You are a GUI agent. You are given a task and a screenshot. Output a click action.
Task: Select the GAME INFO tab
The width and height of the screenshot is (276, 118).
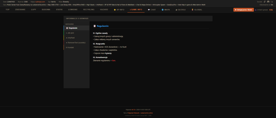pos(136,10)
